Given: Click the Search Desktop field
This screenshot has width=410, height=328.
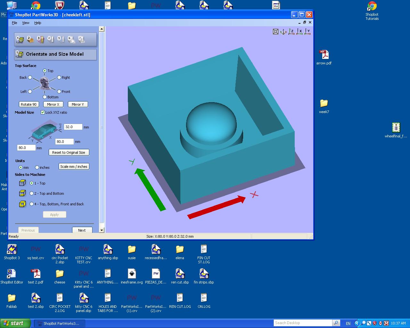Looking at the screenshot, I should (303, 323).
